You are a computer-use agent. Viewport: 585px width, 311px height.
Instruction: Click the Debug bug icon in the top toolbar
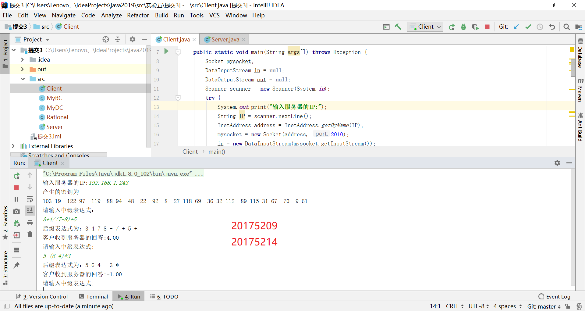coord(463,27)
